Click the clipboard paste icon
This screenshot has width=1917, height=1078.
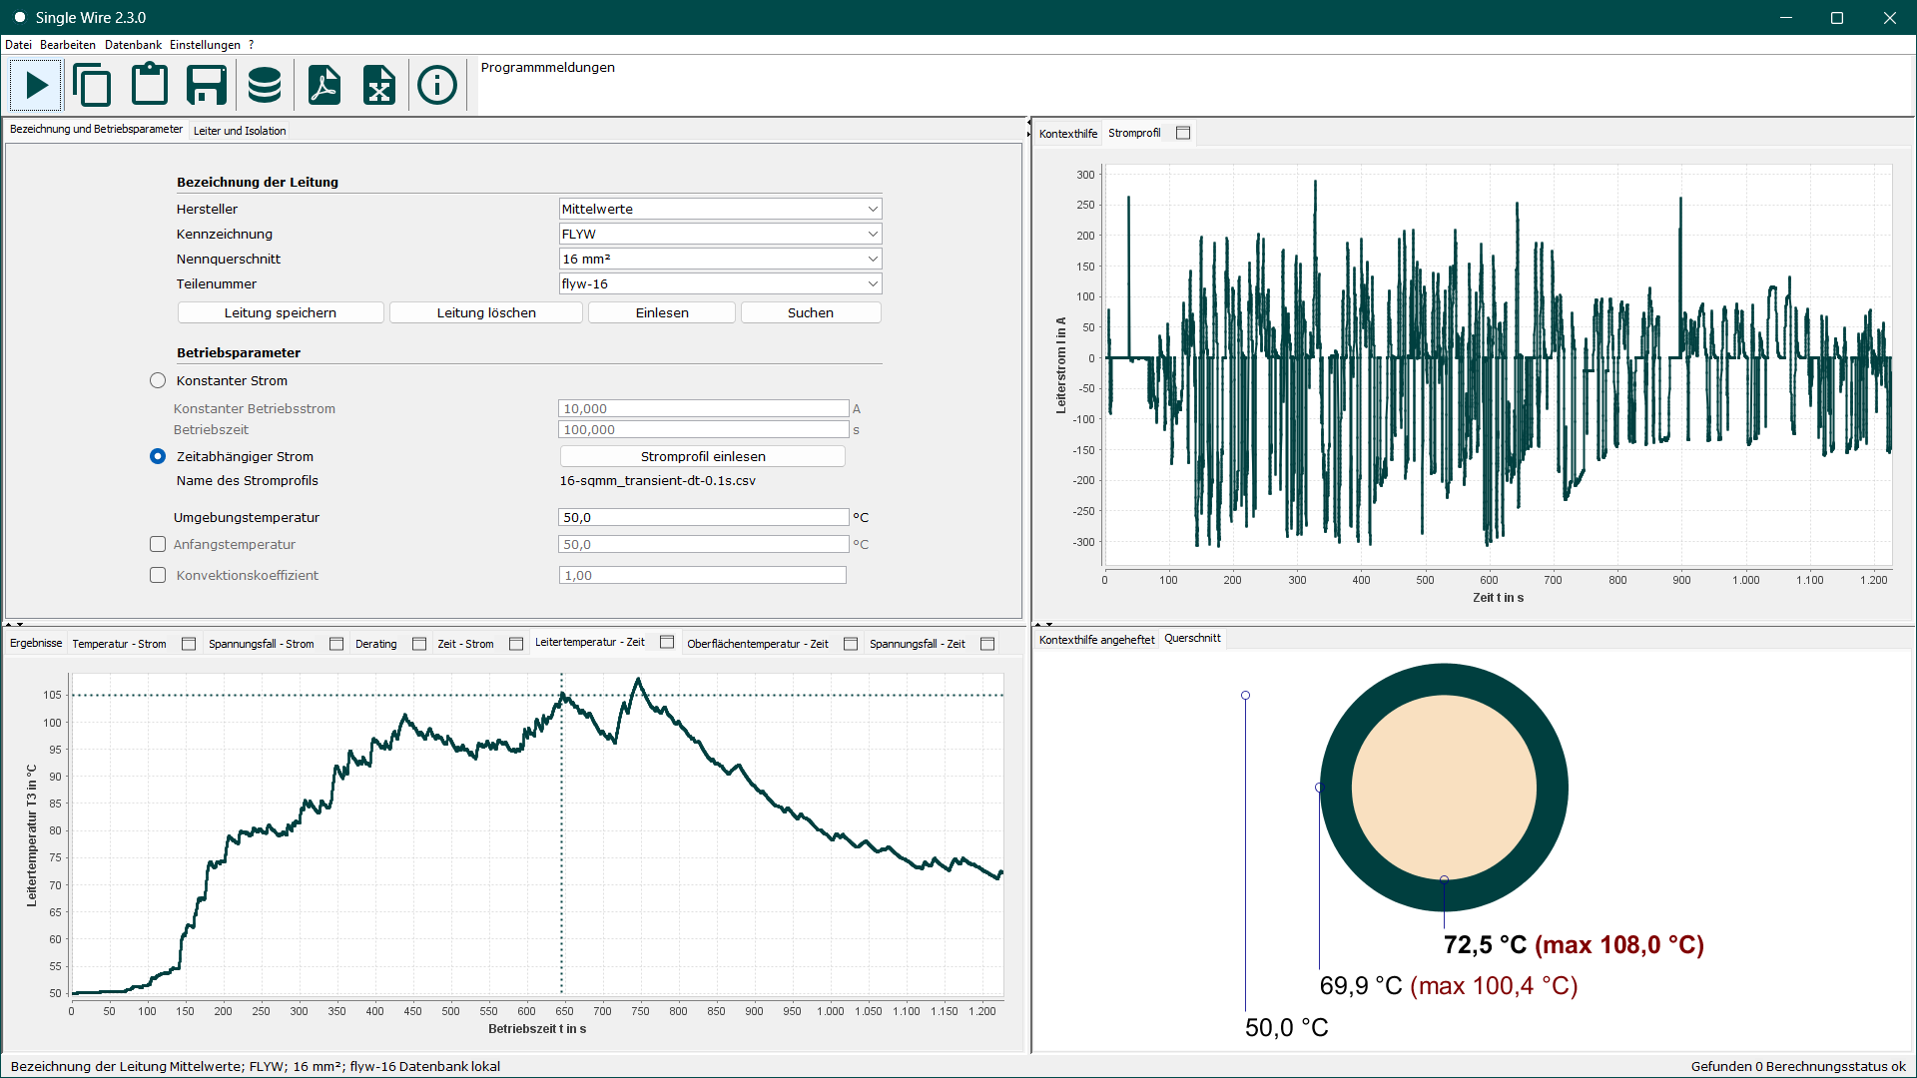click(x=150, y=85)
